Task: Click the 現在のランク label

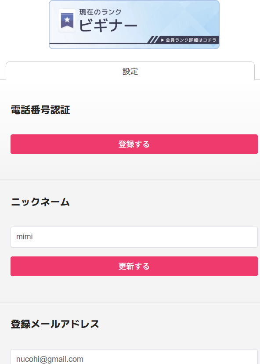Action: (100, 12)
